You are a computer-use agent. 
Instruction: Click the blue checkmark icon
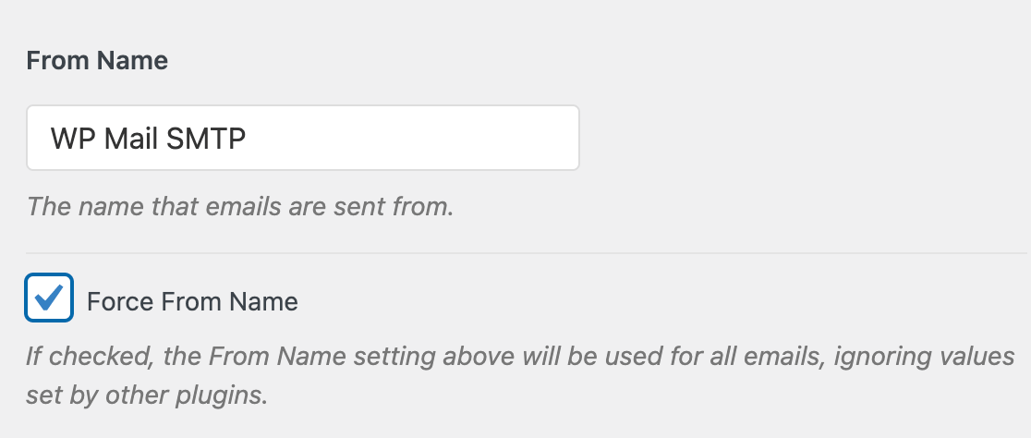pos(49,297)
